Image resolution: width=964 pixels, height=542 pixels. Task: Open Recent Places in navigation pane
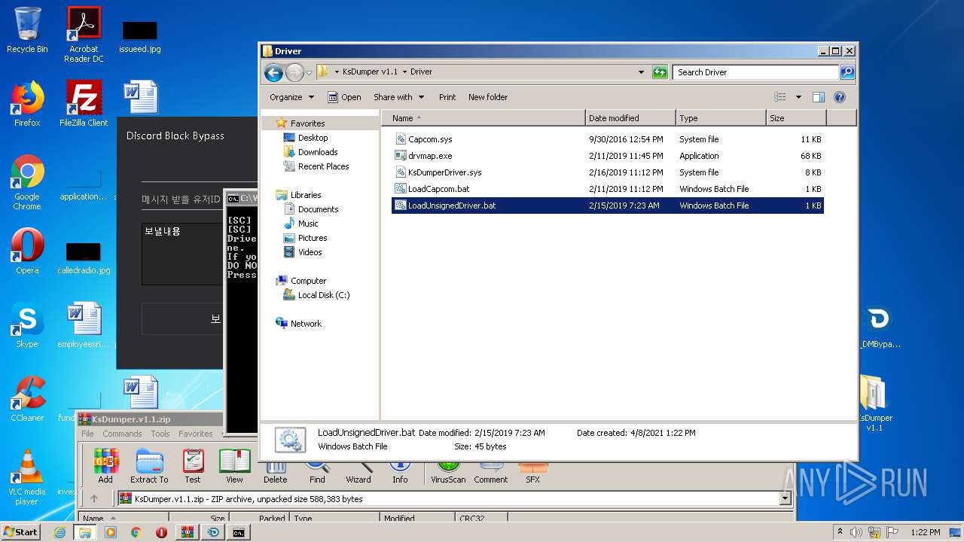click(323, 166)
